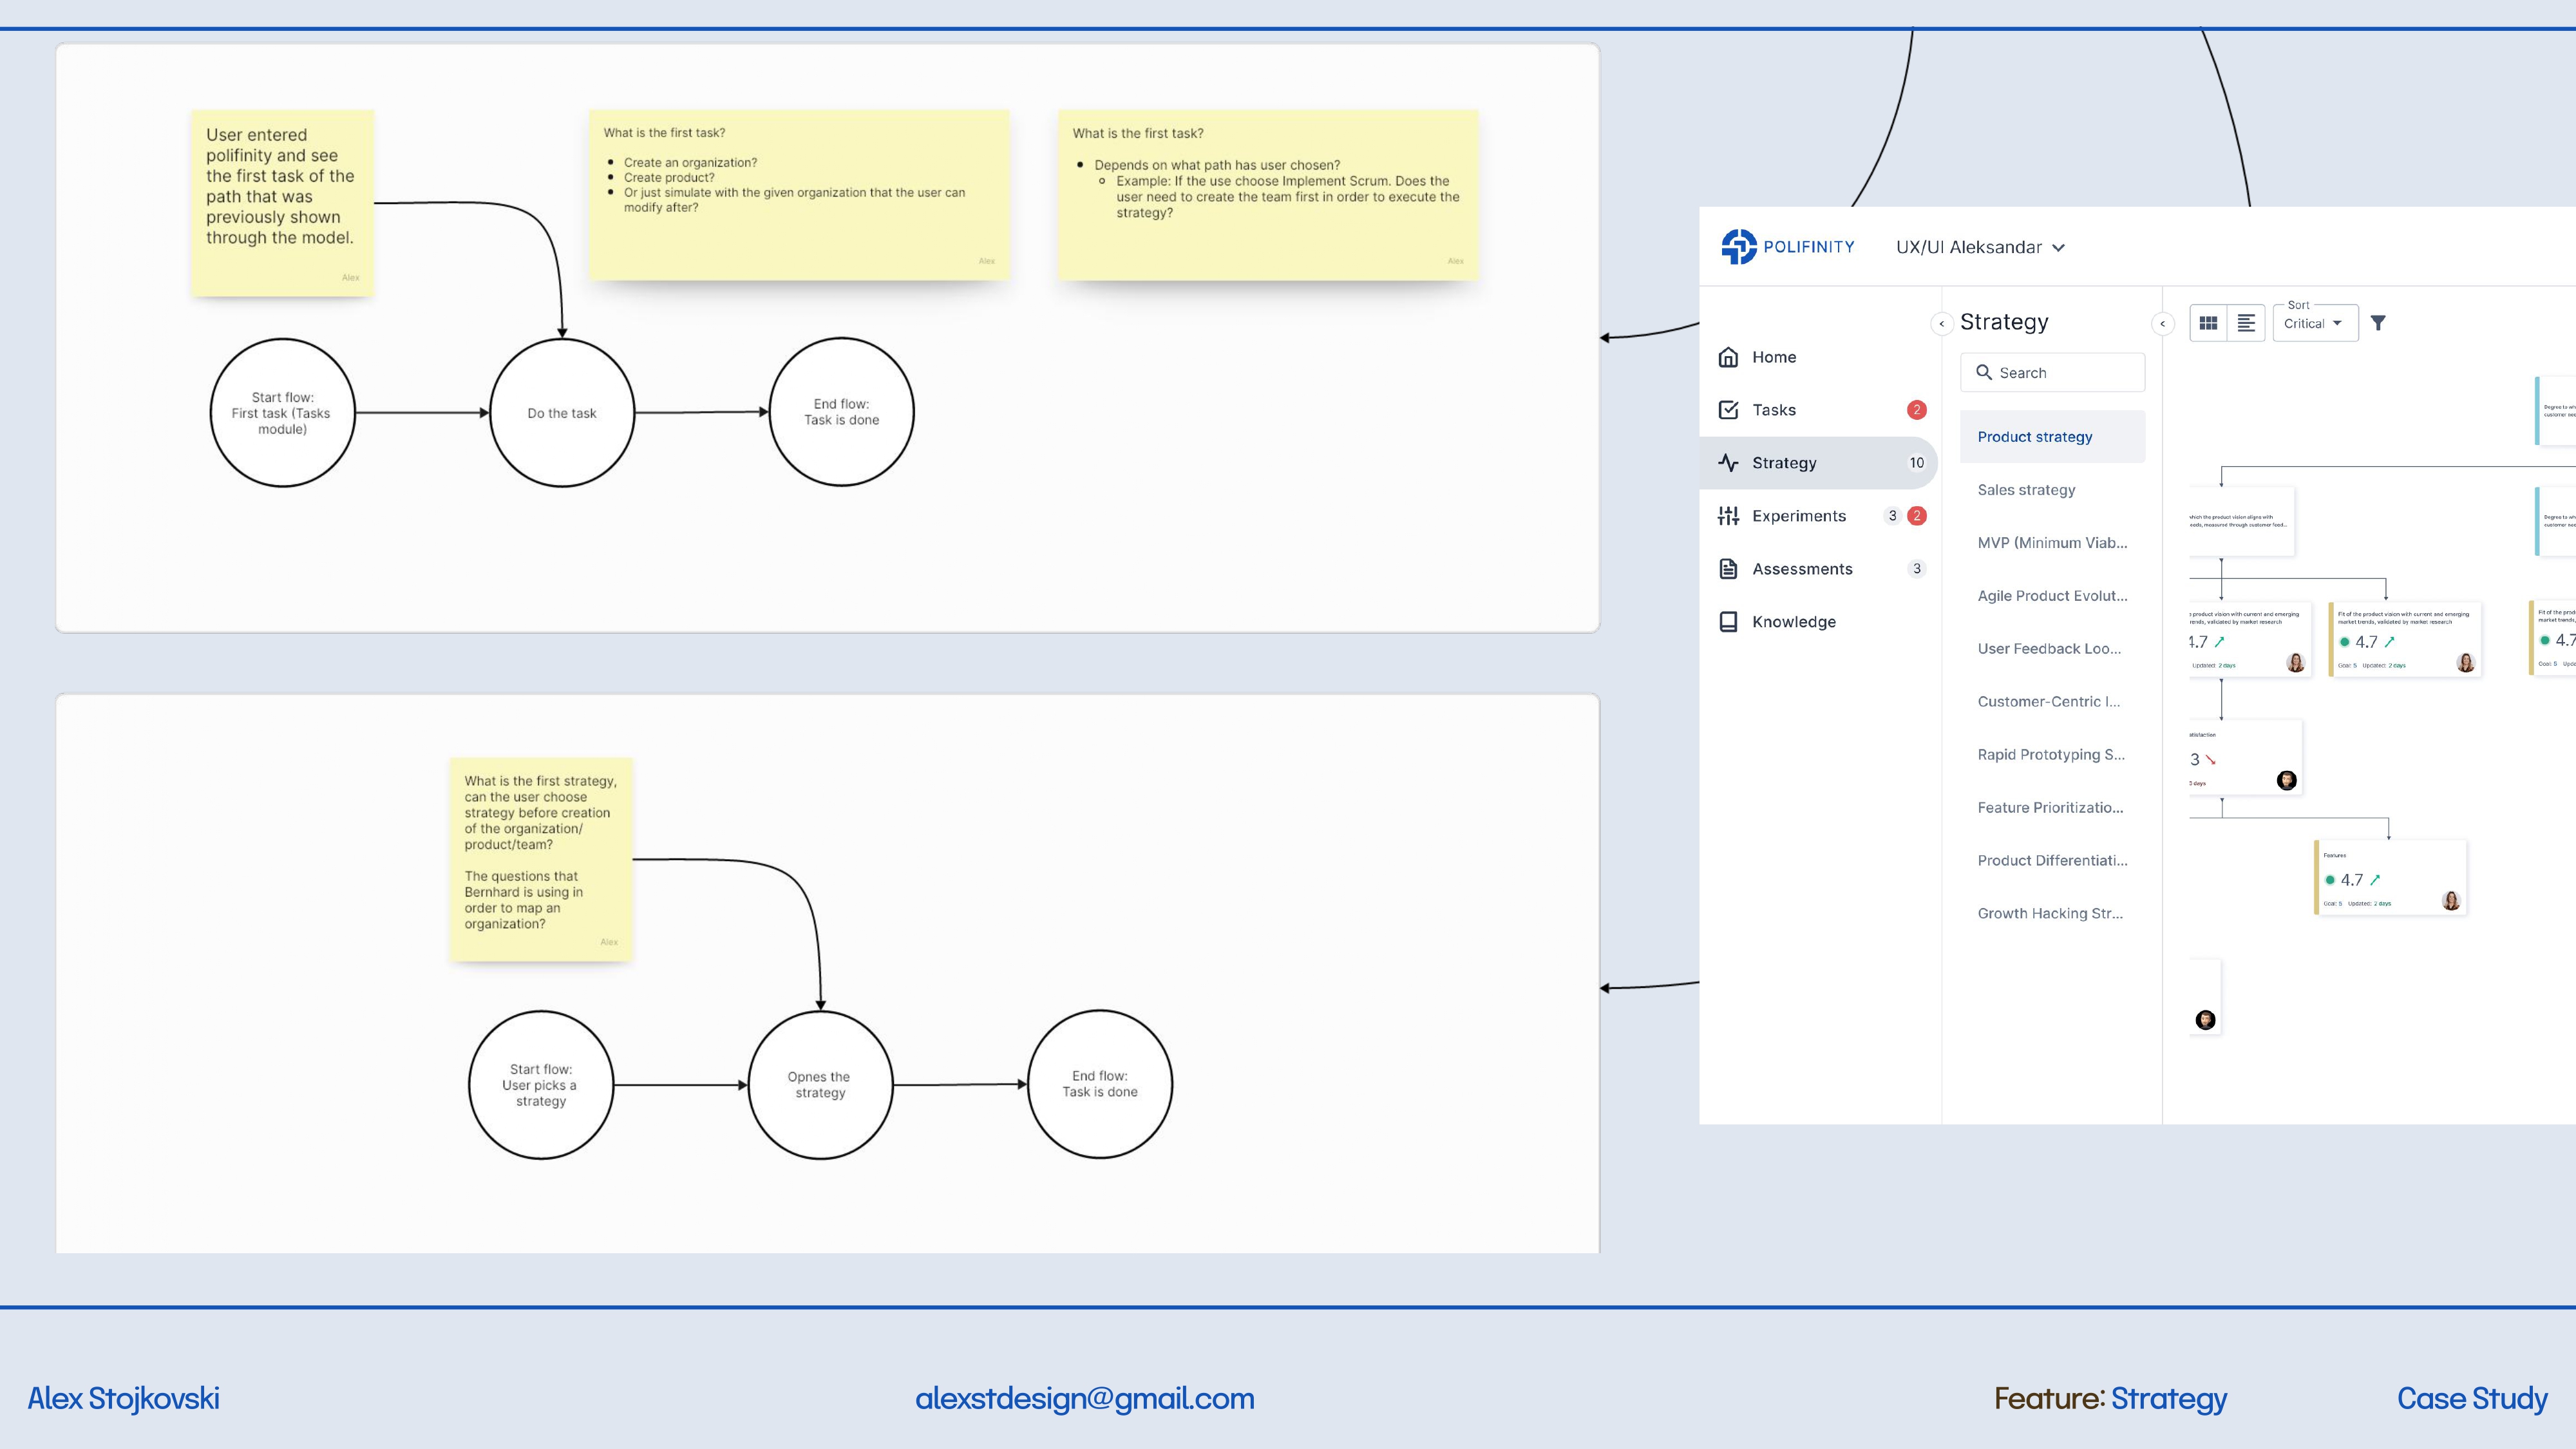Select Product strategy in the list
Image resolution: width=2576 pixels, height=1449 pixels.
(x=2035, y=437)
